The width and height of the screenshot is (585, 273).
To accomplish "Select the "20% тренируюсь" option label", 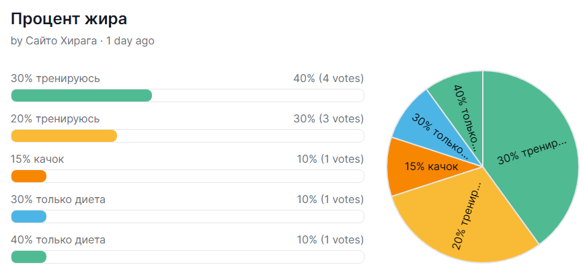I will [x=55, y=119].
